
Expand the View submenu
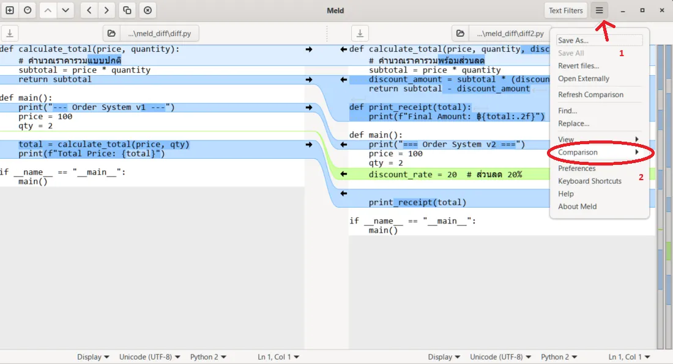[x=599, y=140]
